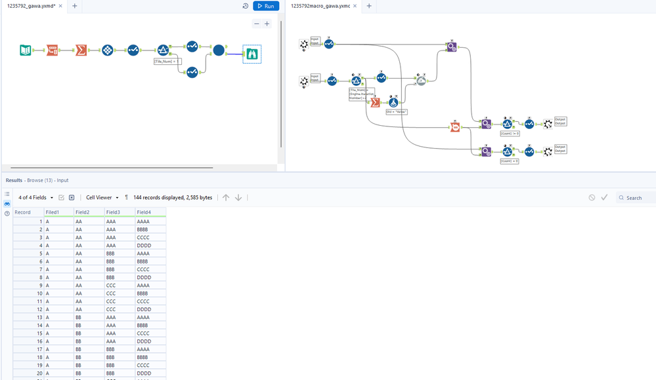The height and width of the screenshot is (380, 656).
Task: Open the Cell Viewer dropdown
Action: [x=102, y=197]
